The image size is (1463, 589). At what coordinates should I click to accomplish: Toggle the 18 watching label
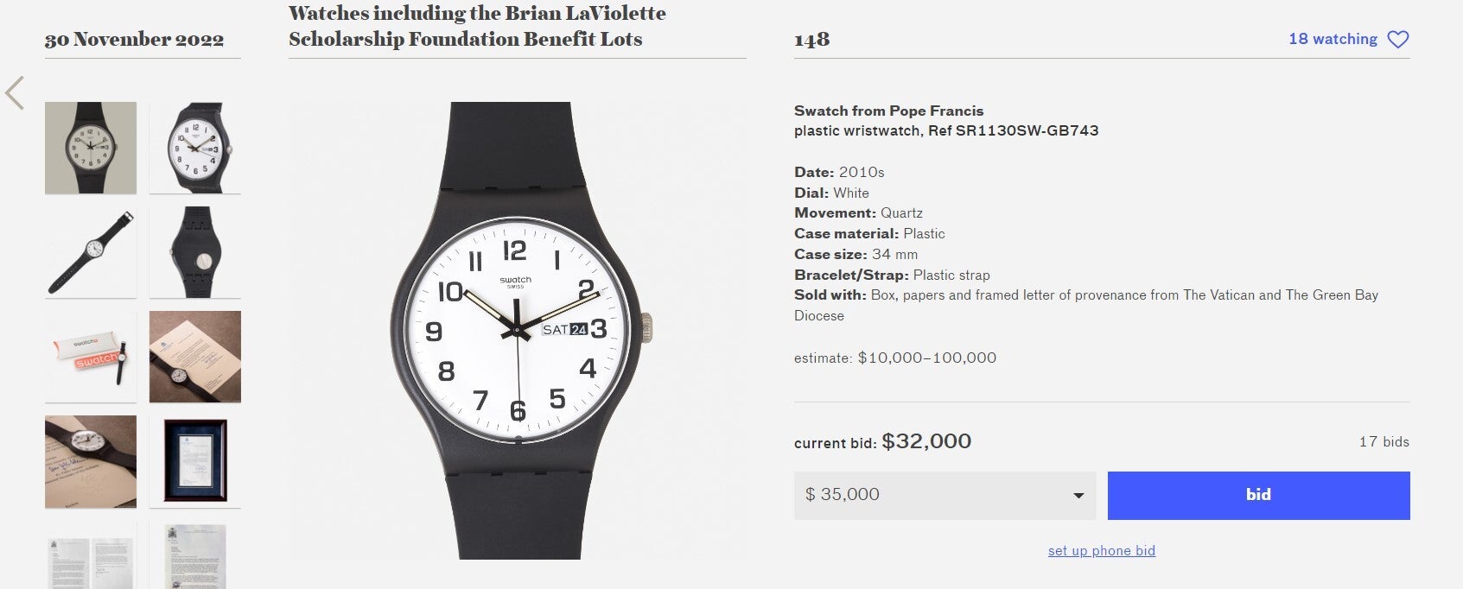(x=1333, y=39)
